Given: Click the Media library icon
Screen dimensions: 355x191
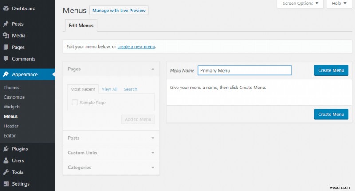Looking at the screenshot, I should point(6,35).
